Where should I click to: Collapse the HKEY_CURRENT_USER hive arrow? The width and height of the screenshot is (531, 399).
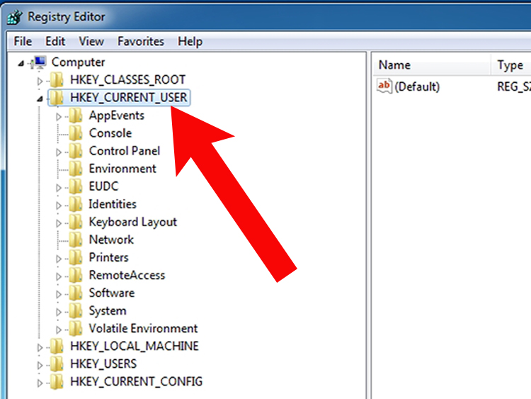40,99
